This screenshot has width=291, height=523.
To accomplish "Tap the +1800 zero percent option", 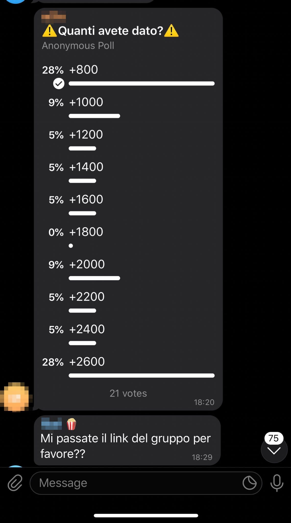I will pyautogui.click(x=86, y=232).
